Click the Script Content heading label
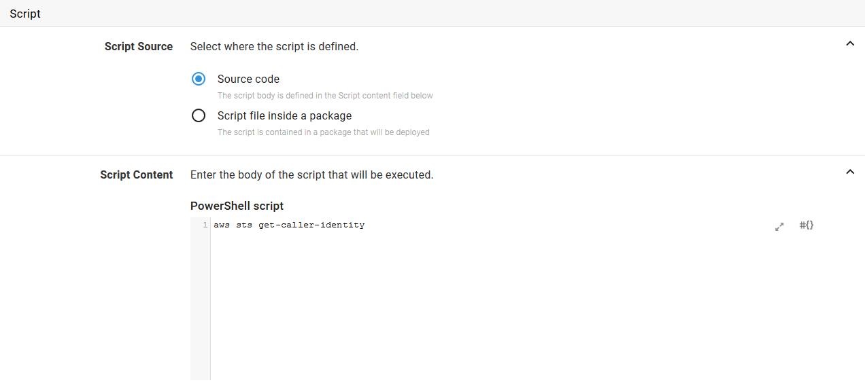The width and height of the screenshot is (865, 387). pos(137,174)
